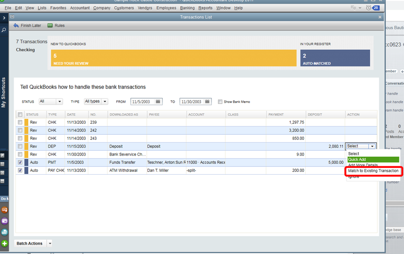This screenshot has width=404, height=254.
Task: Click the 5,000.00 deposit cell
Action: pyautogui.click(x=325, y=162)
